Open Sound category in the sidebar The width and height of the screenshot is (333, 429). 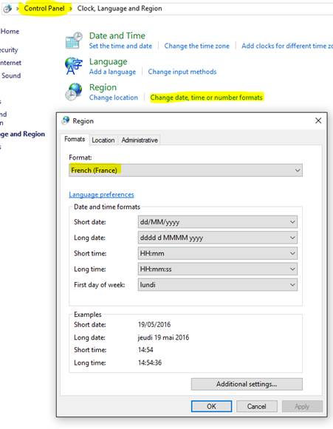coord(11,75)
